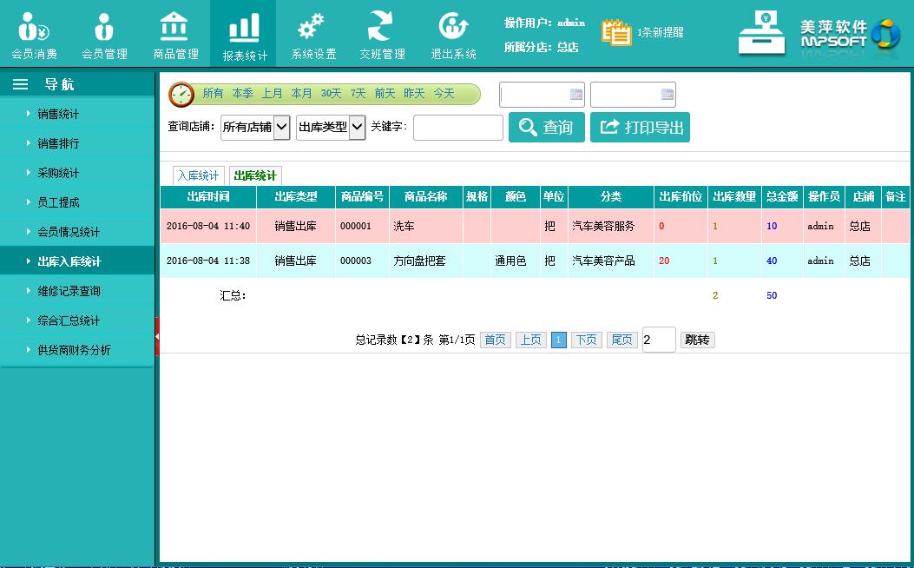The image size is (914, 568).
Task: Open the 系统设置 gears icon
Action: click(312, 27)
